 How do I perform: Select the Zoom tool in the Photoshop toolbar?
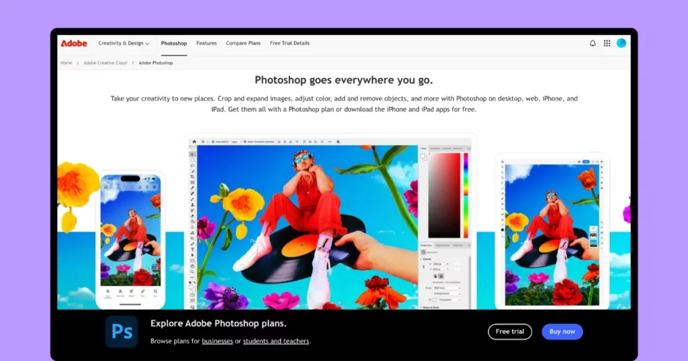193,272
